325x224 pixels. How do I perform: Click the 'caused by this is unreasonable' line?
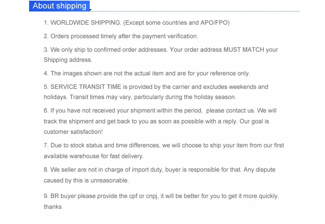coord(86,180)
